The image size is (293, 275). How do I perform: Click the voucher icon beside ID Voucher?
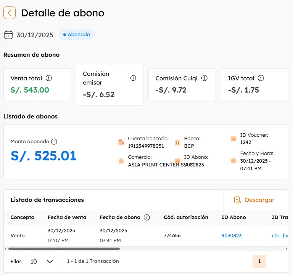[233, 139]
